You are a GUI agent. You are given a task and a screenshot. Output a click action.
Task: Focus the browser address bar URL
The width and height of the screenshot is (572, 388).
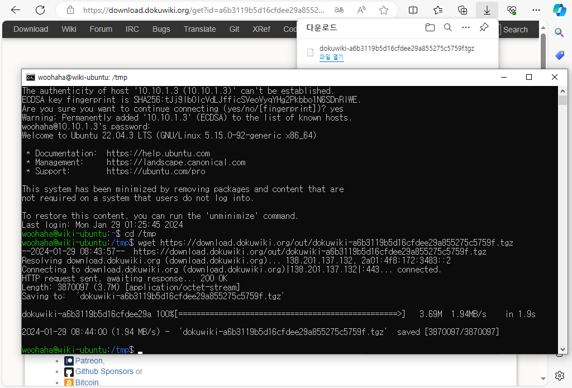[203, 10]
